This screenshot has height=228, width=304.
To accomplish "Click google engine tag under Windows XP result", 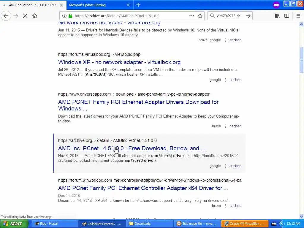I will 215,80.
